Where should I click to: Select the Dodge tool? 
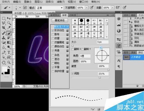pyautogui.click(x=9, y=47)
